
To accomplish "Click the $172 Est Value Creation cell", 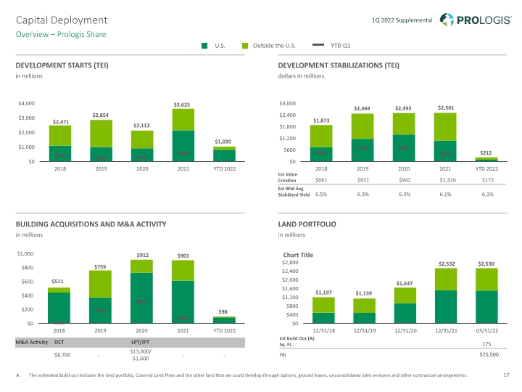I will (x=488, y=180).
